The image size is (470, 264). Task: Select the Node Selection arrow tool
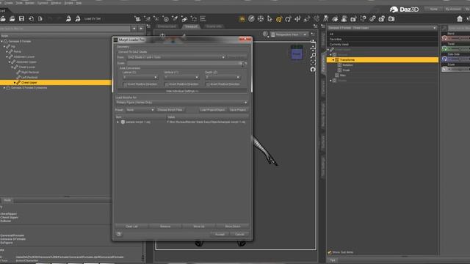point(270,19)
